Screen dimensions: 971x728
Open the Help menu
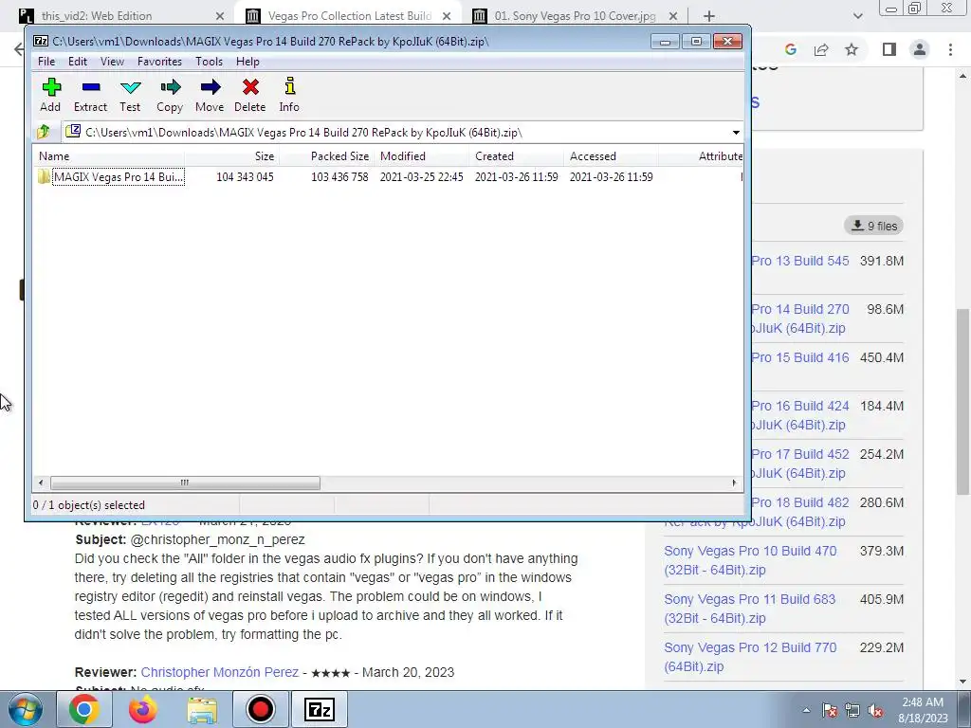coord(247,62)
